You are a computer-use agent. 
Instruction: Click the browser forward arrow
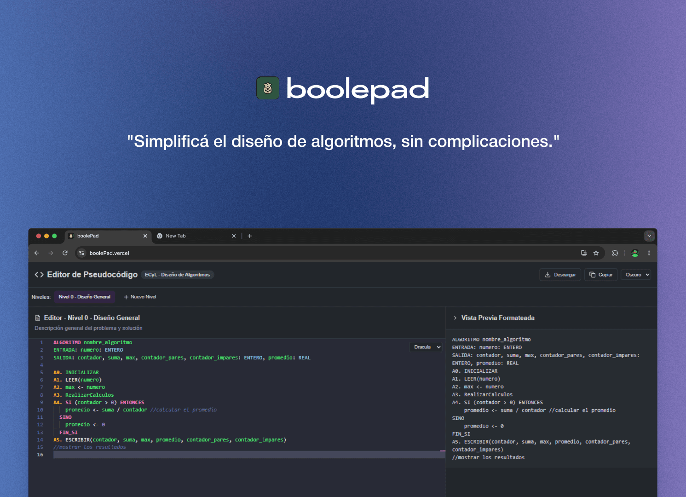(x=51, y=253)
